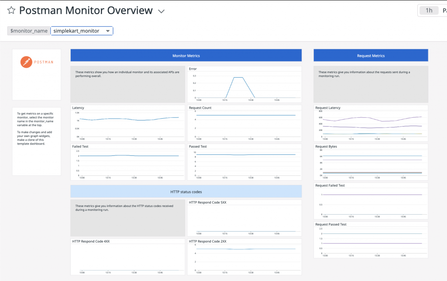
Task: Star the Postman Monitor Overview dashboard
Action: coord(11,10)
